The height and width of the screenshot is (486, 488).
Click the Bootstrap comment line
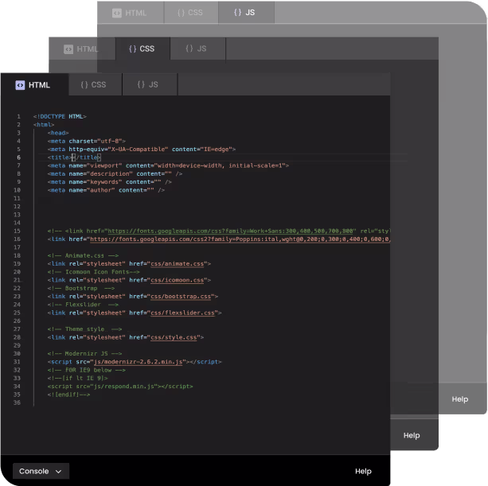(81, 288)
